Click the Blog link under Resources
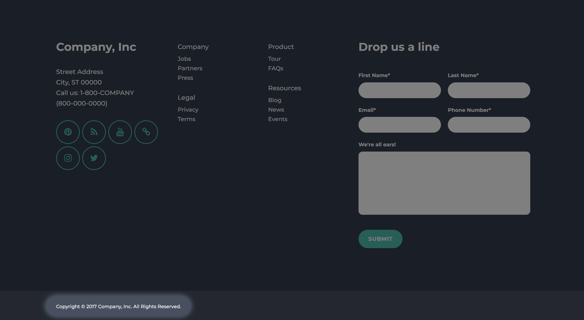Screen dimensions: 584x320 (x=274, y=100)
